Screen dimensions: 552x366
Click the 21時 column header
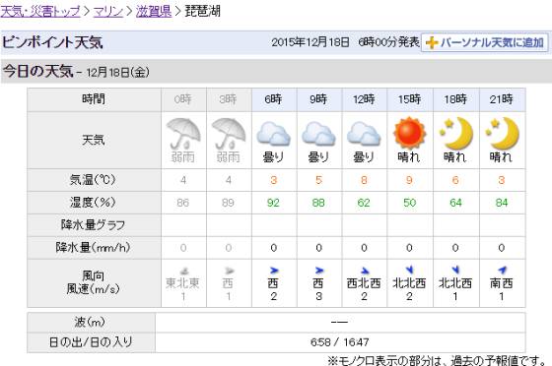pos(502,99)
